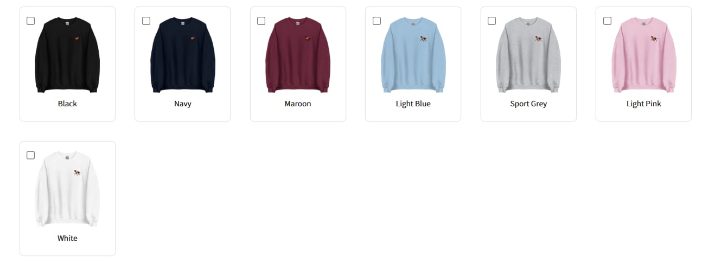Toggle the Sport Grey checkbox
The image size is (702, 262).
coord(492,21)
